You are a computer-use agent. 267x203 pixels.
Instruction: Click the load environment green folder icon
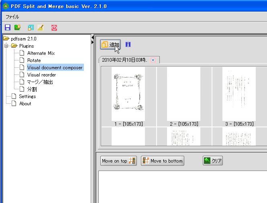[17, 28]
